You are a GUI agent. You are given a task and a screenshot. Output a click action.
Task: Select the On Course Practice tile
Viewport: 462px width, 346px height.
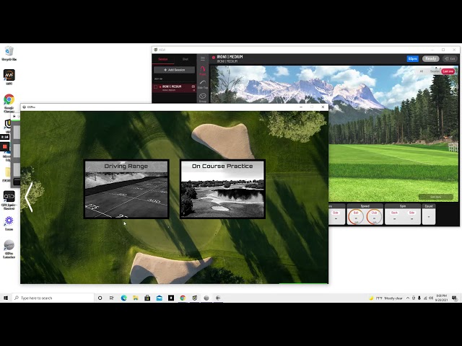pyautogui.click(x=222, y=189)
